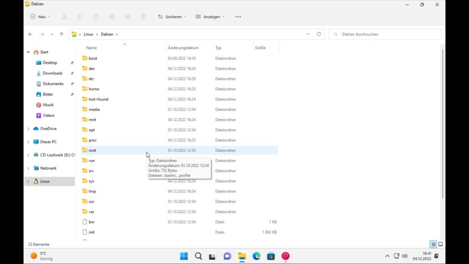This screenshot has height=264, width=469.
Task: Open recent locations dropdown arrow
Action: (52, 34)
